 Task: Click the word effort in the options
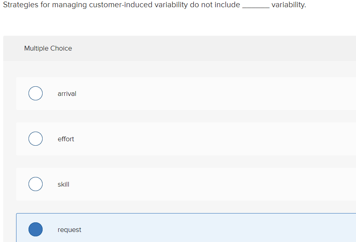tap(66, 139)
